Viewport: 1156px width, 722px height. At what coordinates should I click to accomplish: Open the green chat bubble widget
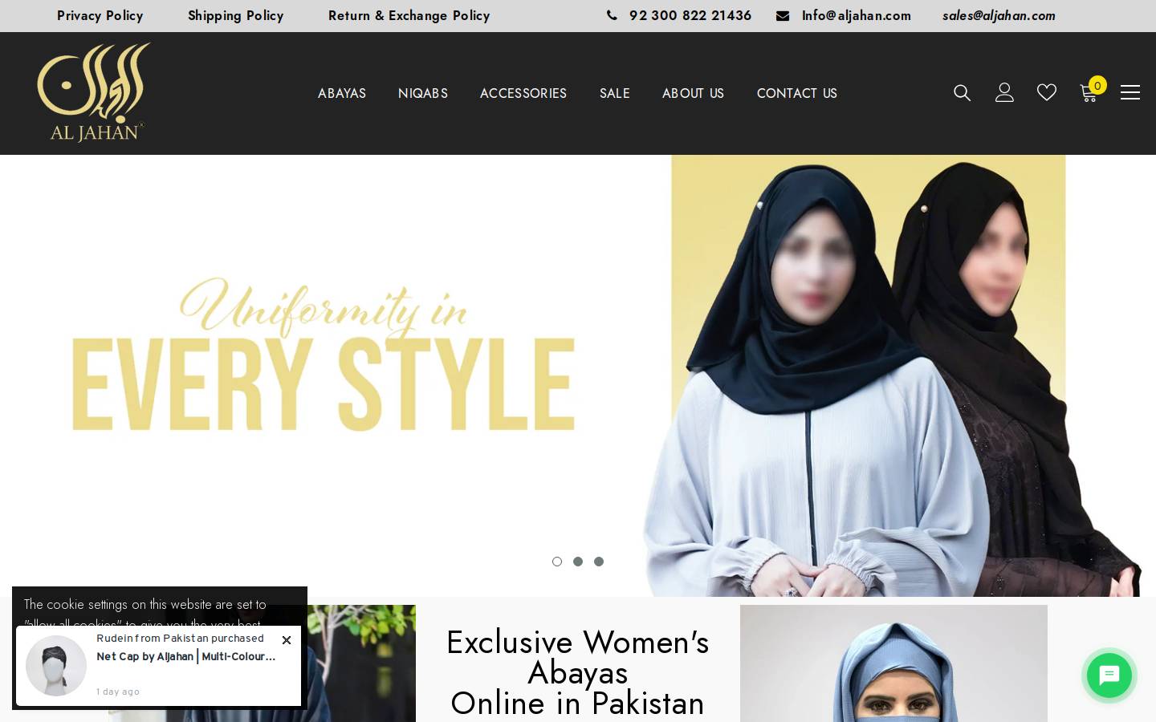pos(1109,675)
